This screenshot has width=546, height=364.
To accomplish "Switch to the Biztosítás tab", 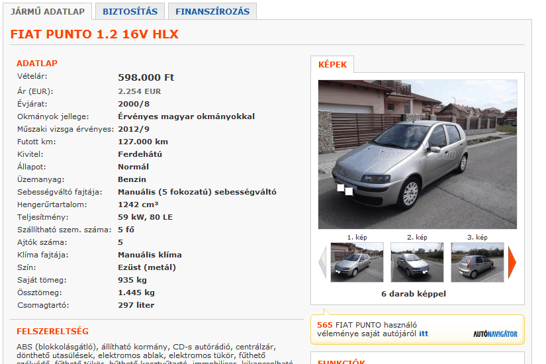I will [x=130, y=11].
